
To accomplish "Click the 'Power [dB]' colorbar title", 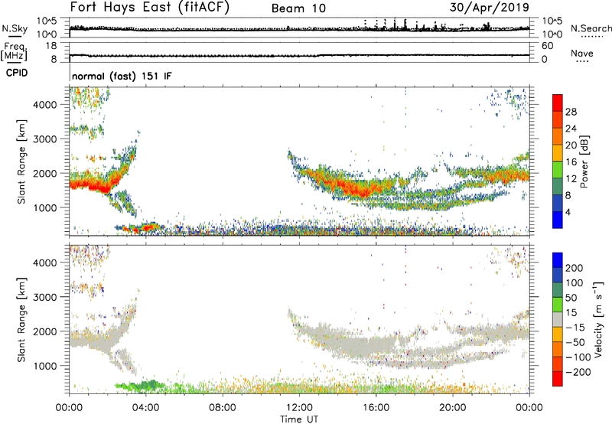I will click(x=584, y=161).
